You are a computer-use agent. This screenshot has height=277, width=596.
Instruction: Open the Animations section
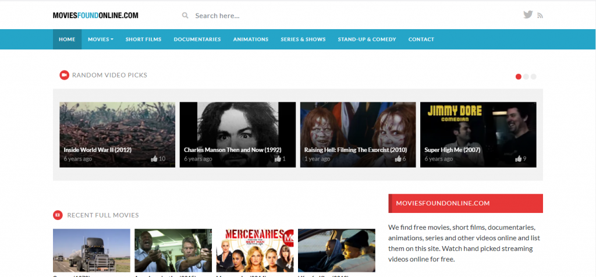(251, 39)
